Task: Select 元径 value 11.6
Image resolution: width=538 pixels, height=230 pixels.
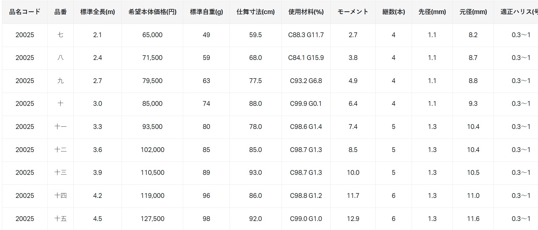Action: tap(473, 219)
